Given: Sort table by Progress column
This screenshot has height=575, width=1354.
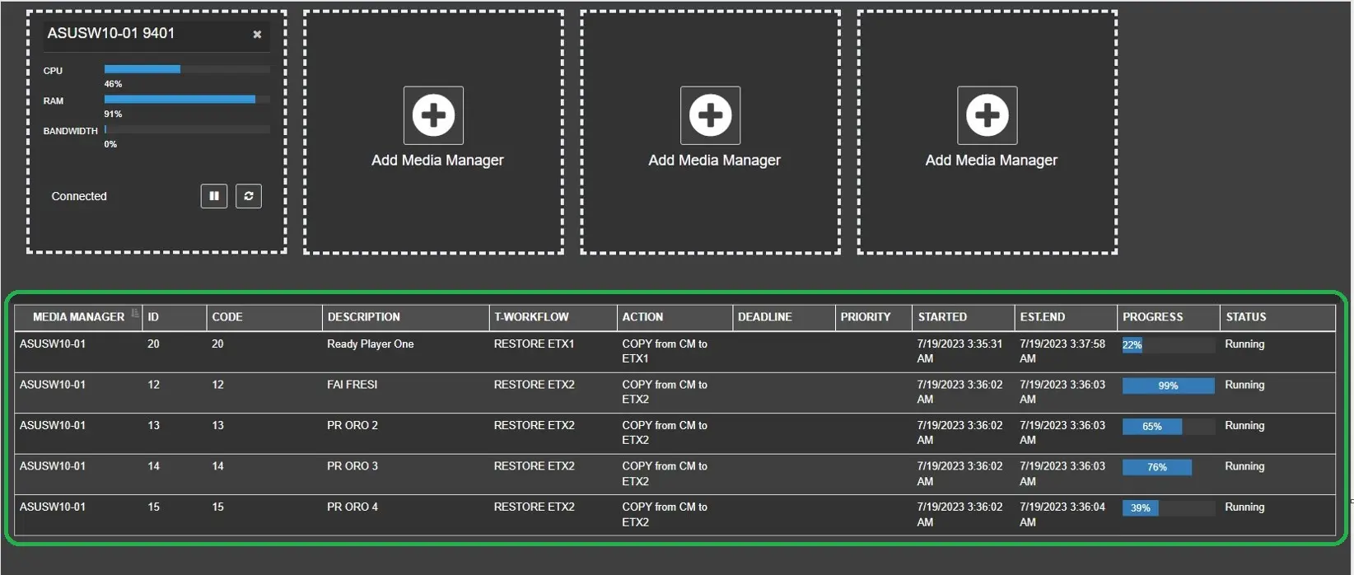Looking at the screenshot, I should [1152, 317].
